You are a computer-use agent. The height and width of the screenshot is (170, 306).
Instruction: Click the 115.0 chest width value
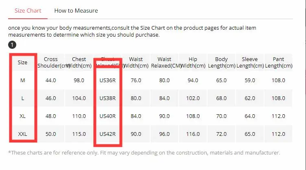79,134
